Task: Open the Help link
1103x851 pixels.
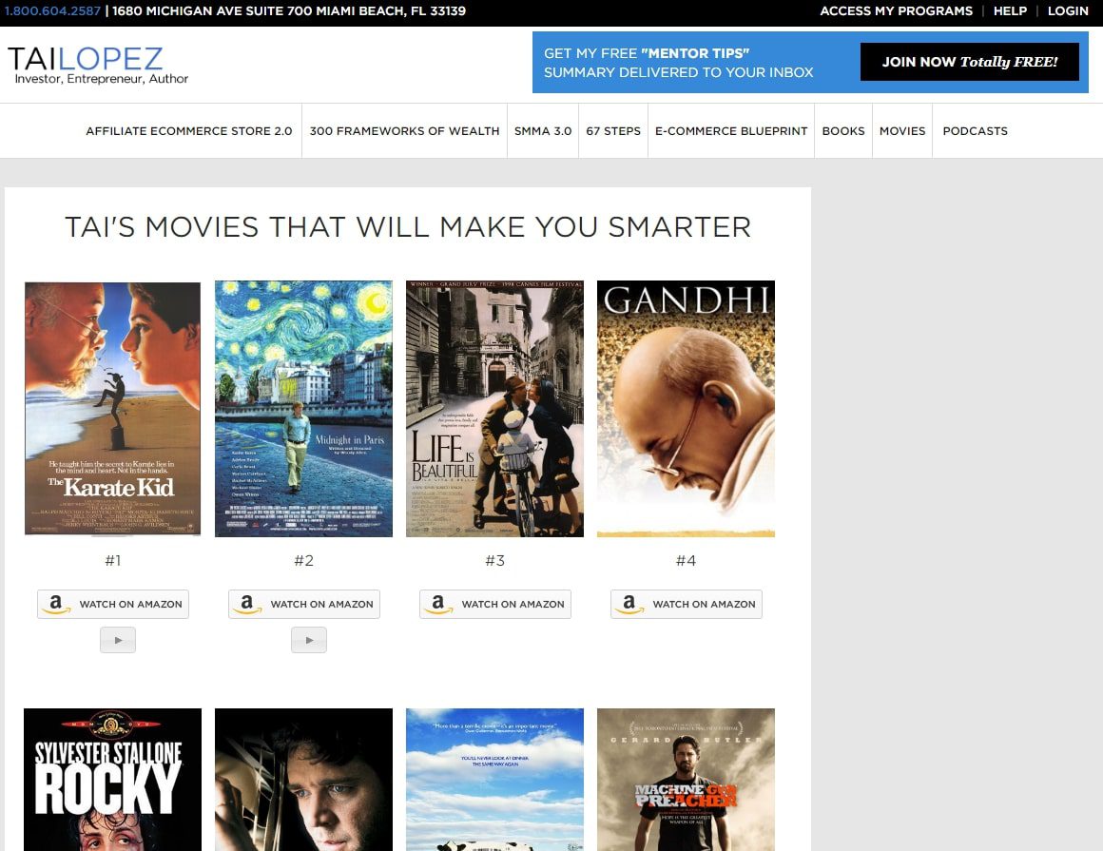Action: point(1010,11)
